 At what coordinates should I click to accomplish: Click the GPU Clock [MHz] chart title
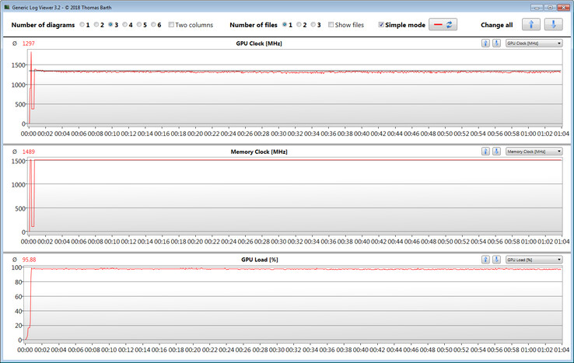[x=259, y=44]
